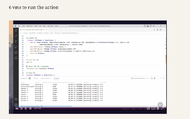Open editor More Actions ellipsis
This screenshot has height=119, width=190.
tap(164, 30)
